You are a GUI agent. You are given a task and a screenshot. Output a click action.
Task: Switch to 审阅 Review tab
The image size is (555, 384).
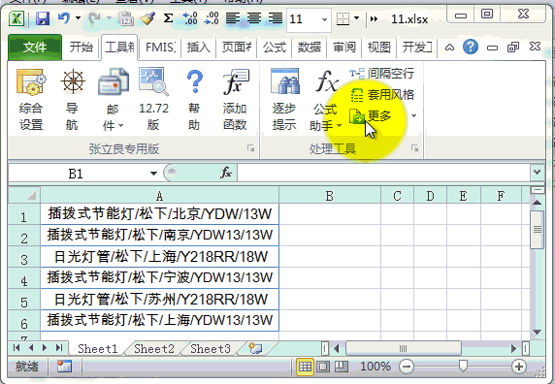(x=344, y=47)
